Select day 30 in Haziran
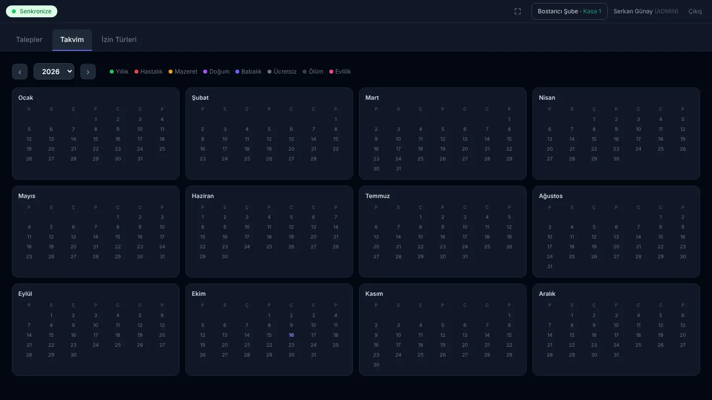Viewport: 712px width, 400px height. click(225, 257)
